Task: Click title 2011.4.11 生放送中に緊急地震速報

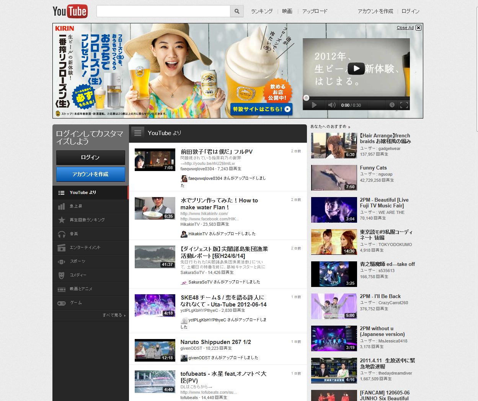Action: pos(387,364)
